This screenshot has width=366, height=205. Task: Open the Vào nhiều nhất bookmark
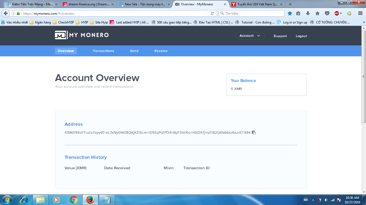14,22
